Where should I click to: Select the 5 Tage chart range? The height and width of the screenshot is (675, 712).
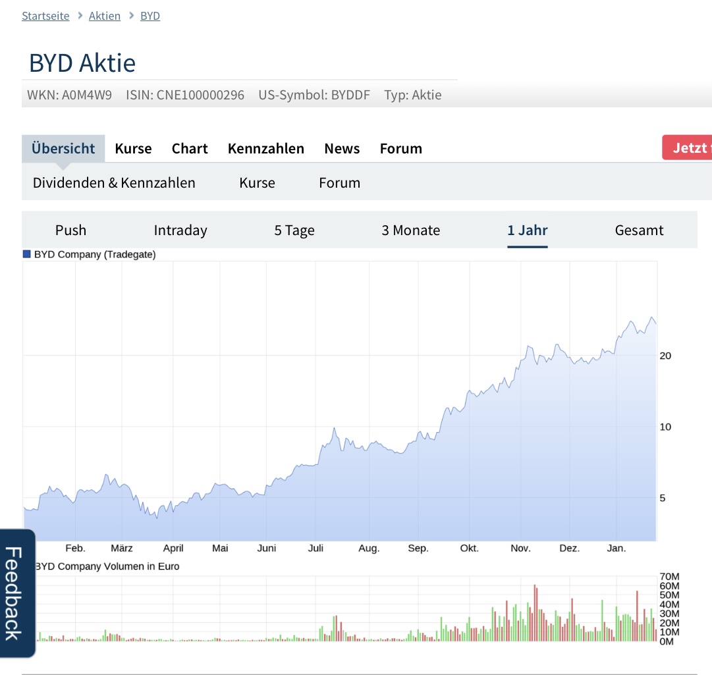pos(294,230)
